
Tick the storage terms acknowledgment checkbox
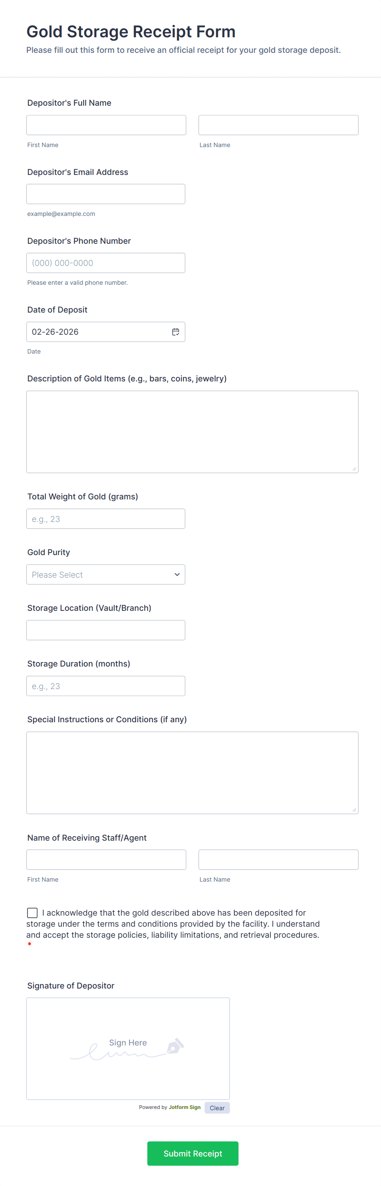tap(32, 912)
